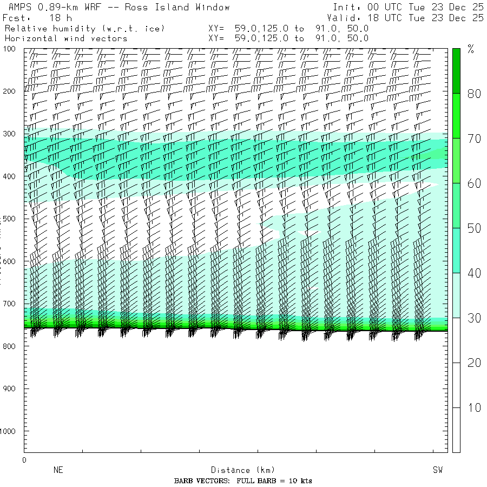Click the Relative humidity (w.r.t. ice) field label
The width and height of the screenshot is (487, 487).
(x=84, y=28)
